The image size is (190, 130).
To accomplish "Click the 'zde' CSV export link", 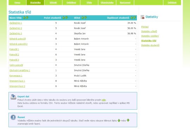I will point(103,100).
